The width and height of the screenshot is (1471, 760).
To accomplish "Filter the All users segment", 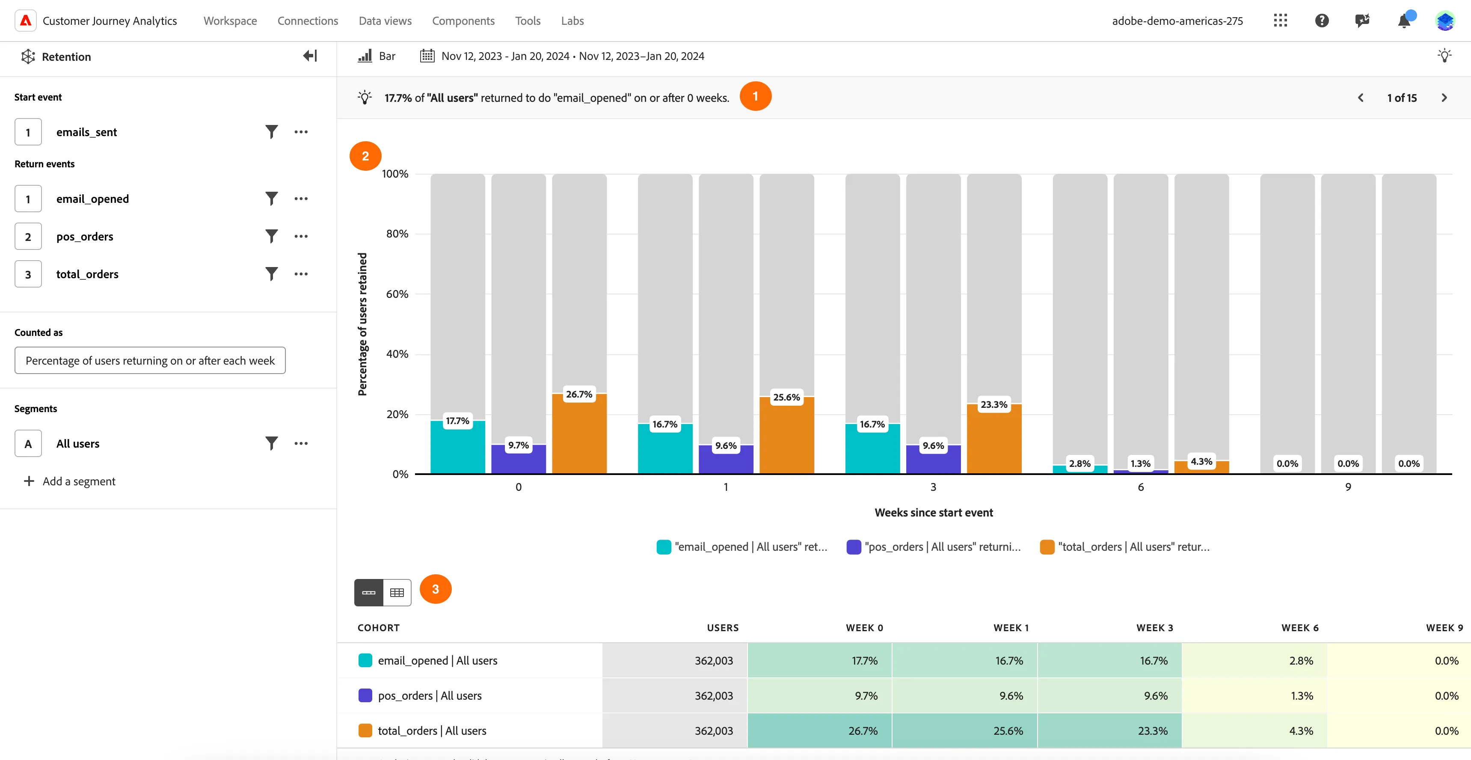I will tap(271, 444).
